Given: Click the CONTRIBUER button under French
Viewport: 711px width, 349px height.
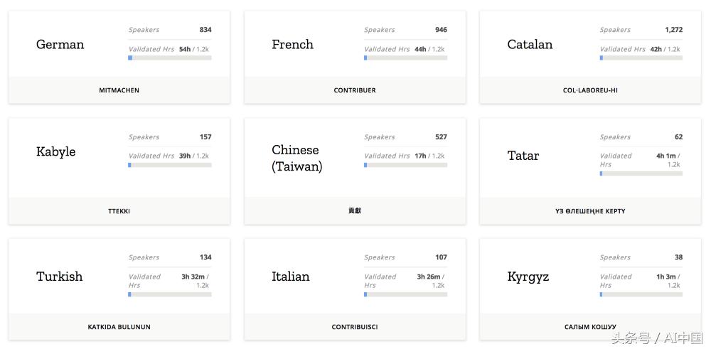Looking at the screenshot, I should [x=355, y=90].
